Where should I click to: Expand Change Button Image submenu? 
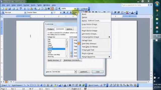[94, 37]
